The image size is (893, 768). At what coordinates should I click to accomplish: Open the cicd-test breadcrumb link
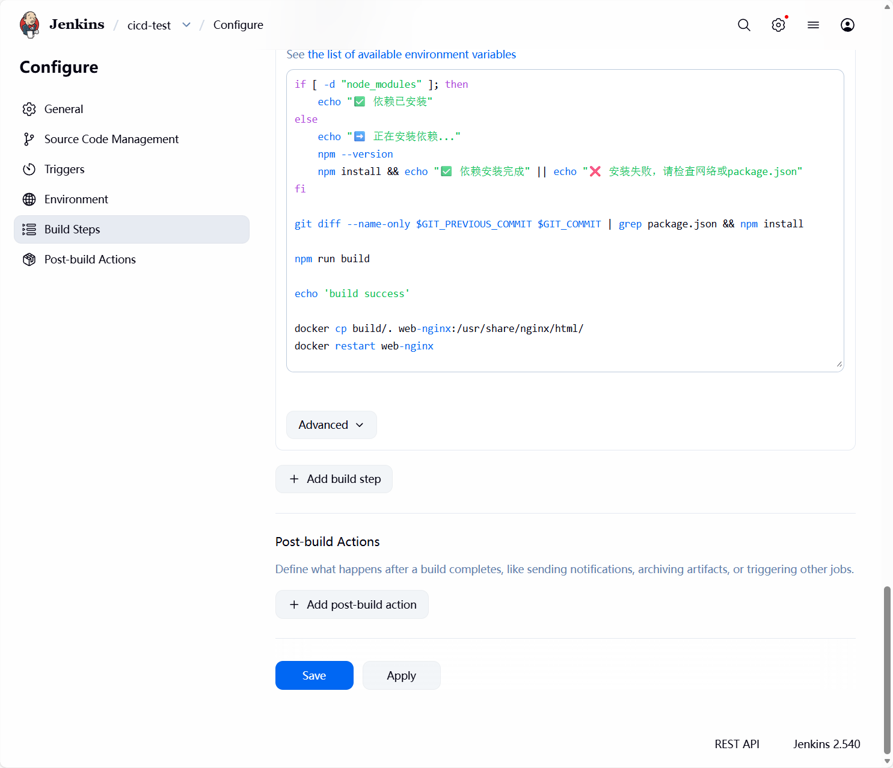point(149,25)
